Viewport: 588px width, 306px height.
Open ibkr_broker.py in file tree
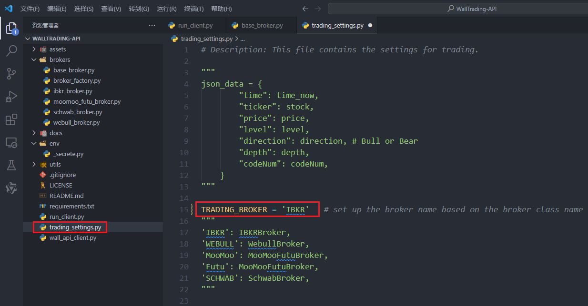click(x=72, y=91)
